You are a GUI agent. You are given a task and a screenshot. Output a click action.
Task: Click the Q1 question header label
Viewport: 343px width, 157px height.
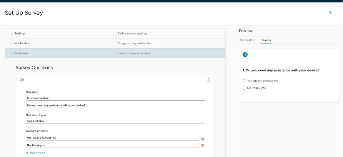[x=22, y=80]
